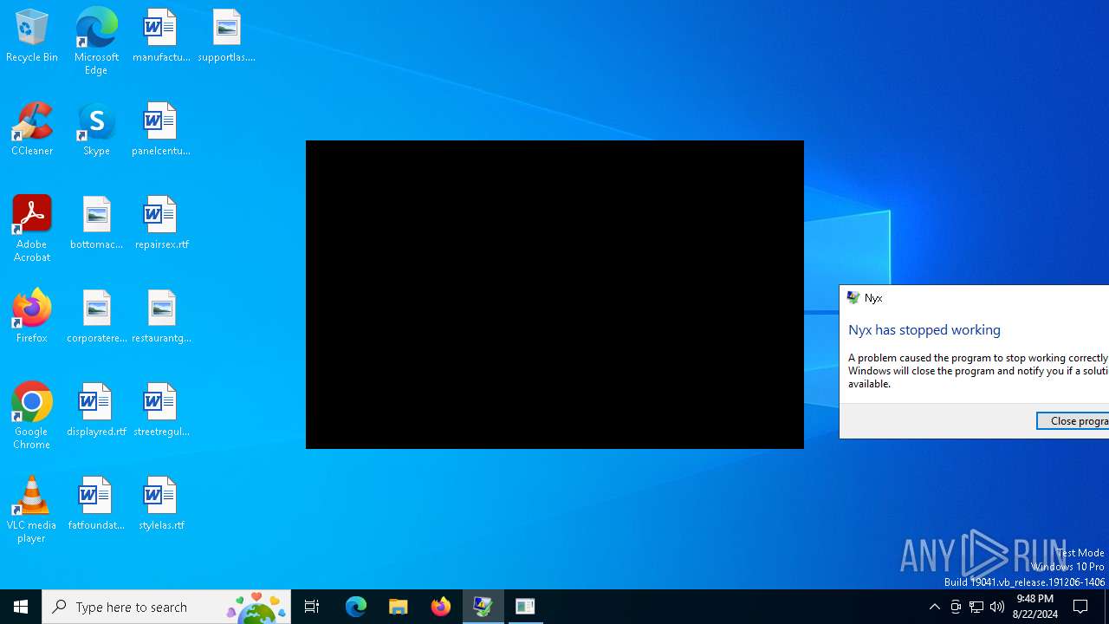Image resolution: width=1109 pixels, height=624 pixels.
Task: Select the displayred.rtf document icon
Action: 96,411
